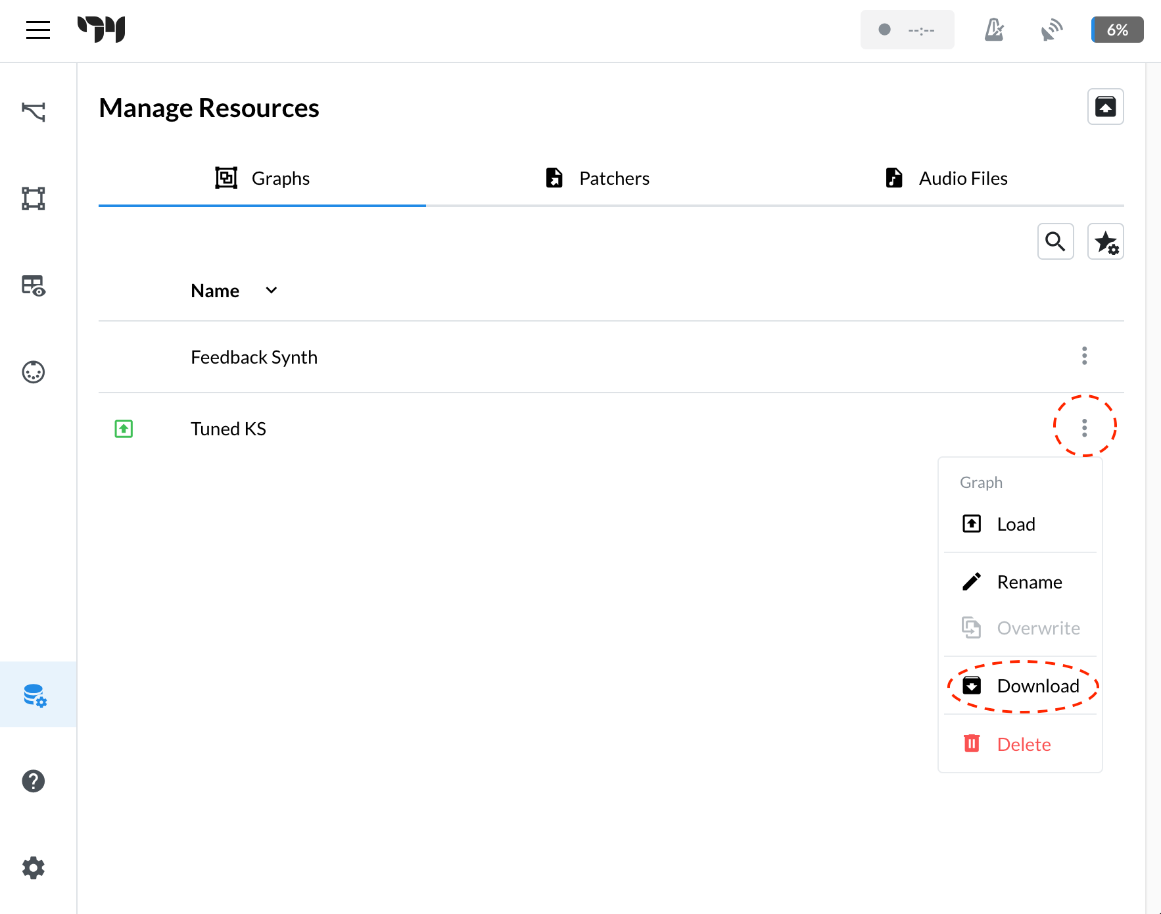
Task: Choose Overwrite in the Graph menu
Action: [1020, 628]
